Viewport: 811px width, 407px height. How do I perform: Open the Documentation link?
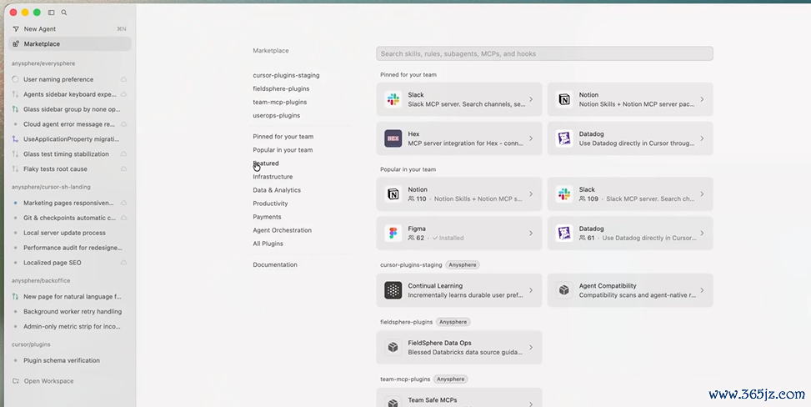click(x=275, y=264)
